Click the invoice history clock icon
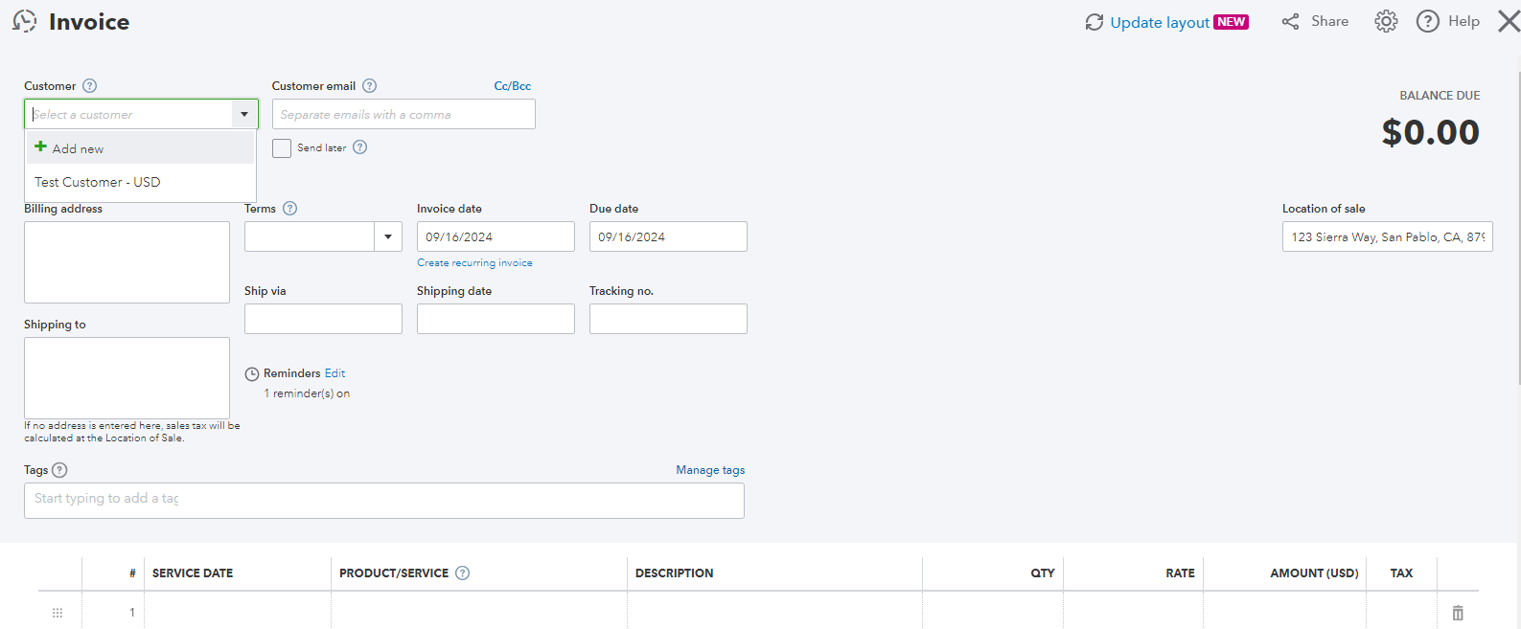This screenshot has height=629, width=1521. 25,21
